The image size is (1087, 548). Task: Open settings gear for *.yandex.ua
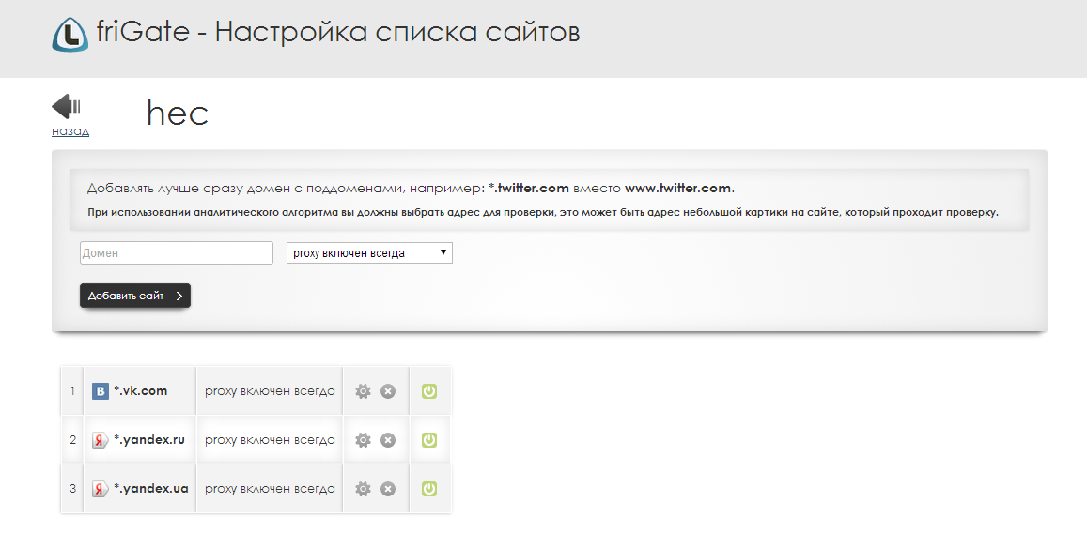click(363, 489)
